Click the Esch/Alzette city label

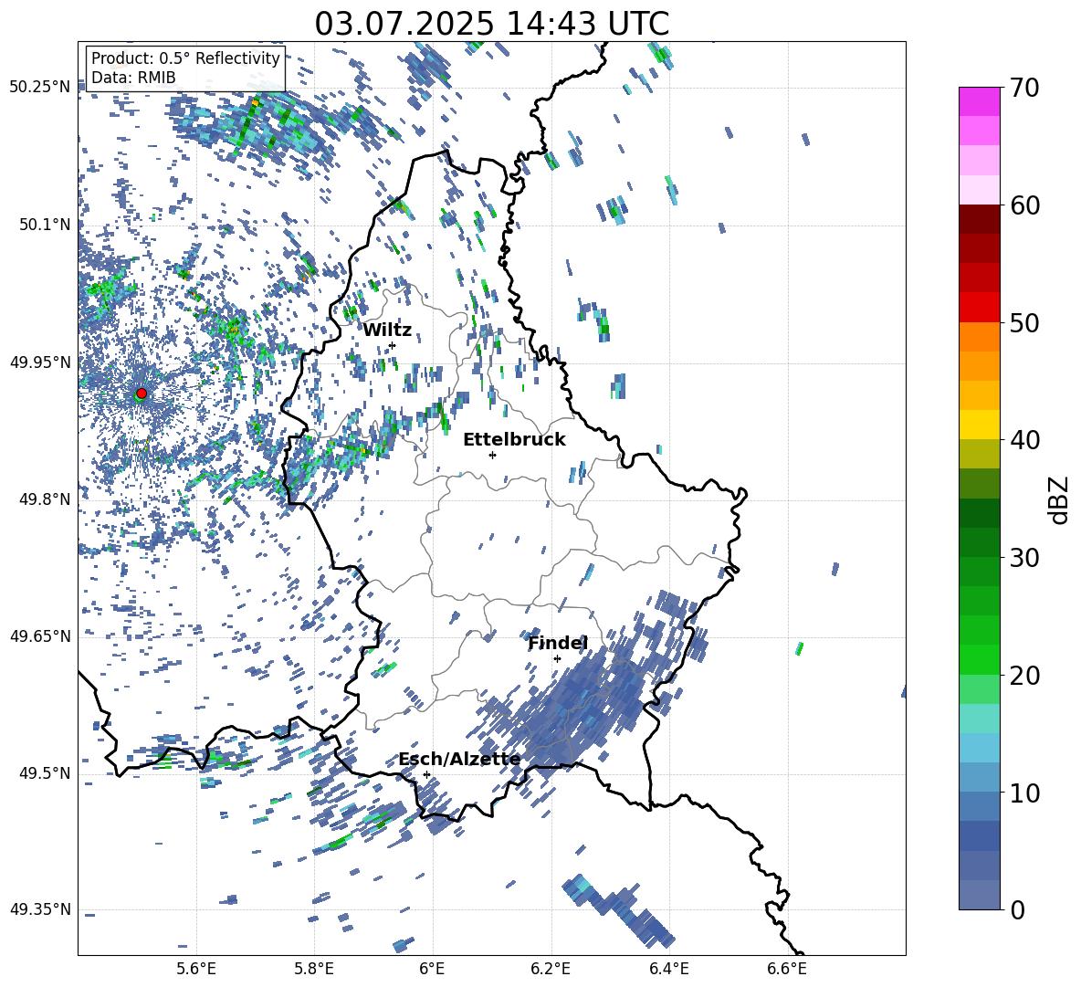click(x=459, y=759)
